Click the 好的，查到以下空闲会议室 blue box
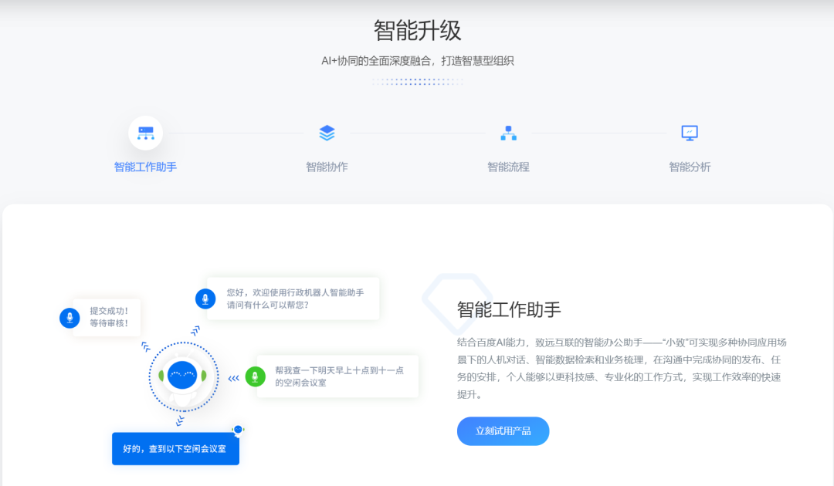This screenshot has height=486, width=834. coord(175,449)
